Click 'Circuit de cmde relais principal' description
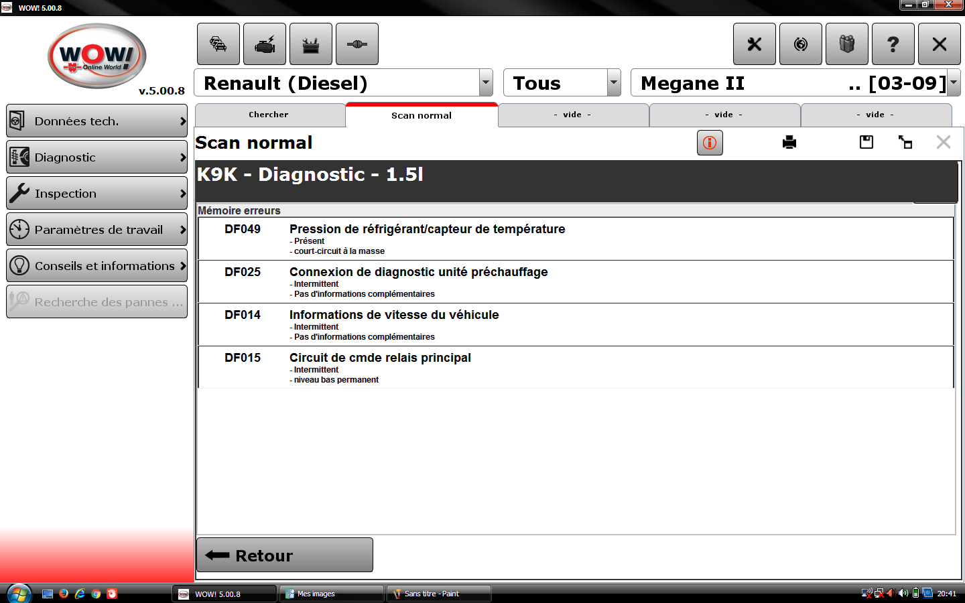The height and width of the screenshot is (603, 965). (380, 358)
